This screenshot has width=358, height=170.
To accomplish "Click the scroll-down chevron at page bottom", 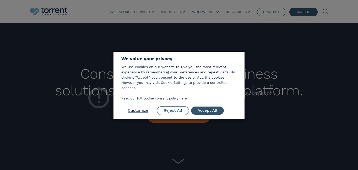I will tap(178, 161).
